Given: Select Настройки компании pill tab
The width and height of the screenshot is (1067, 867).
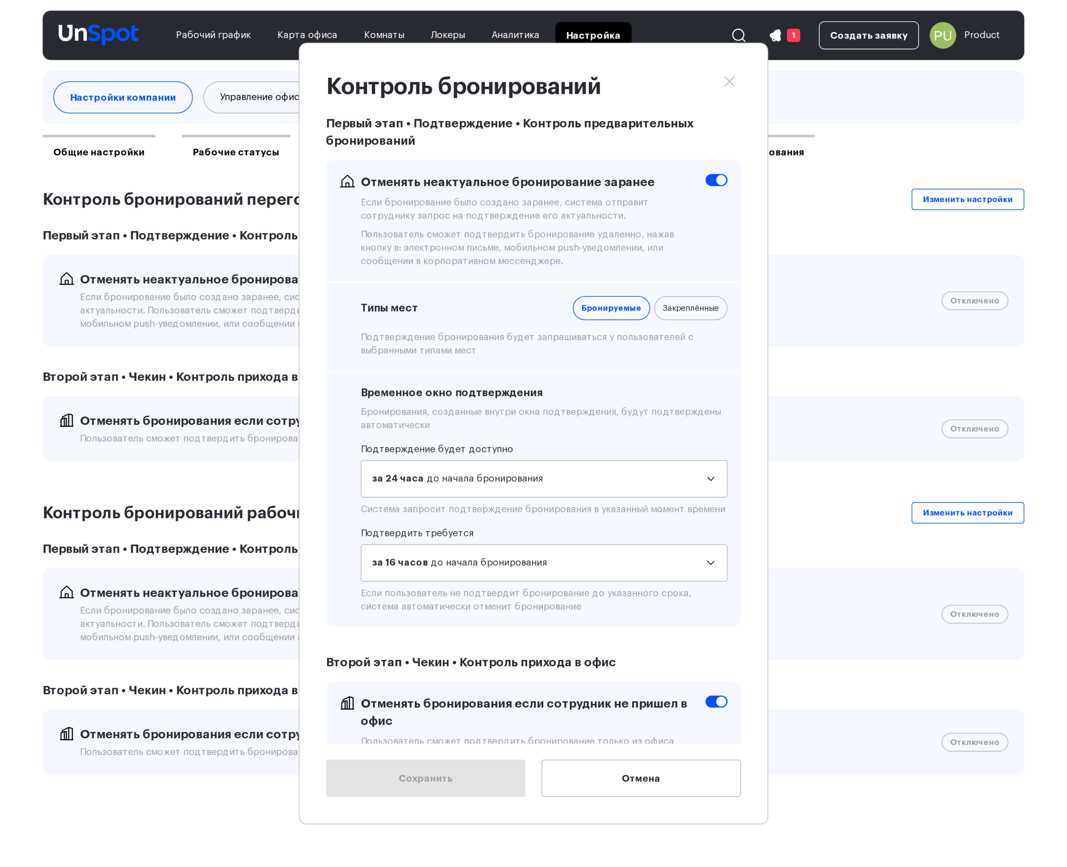Looking at the screenshot, I should click(123, 97).
